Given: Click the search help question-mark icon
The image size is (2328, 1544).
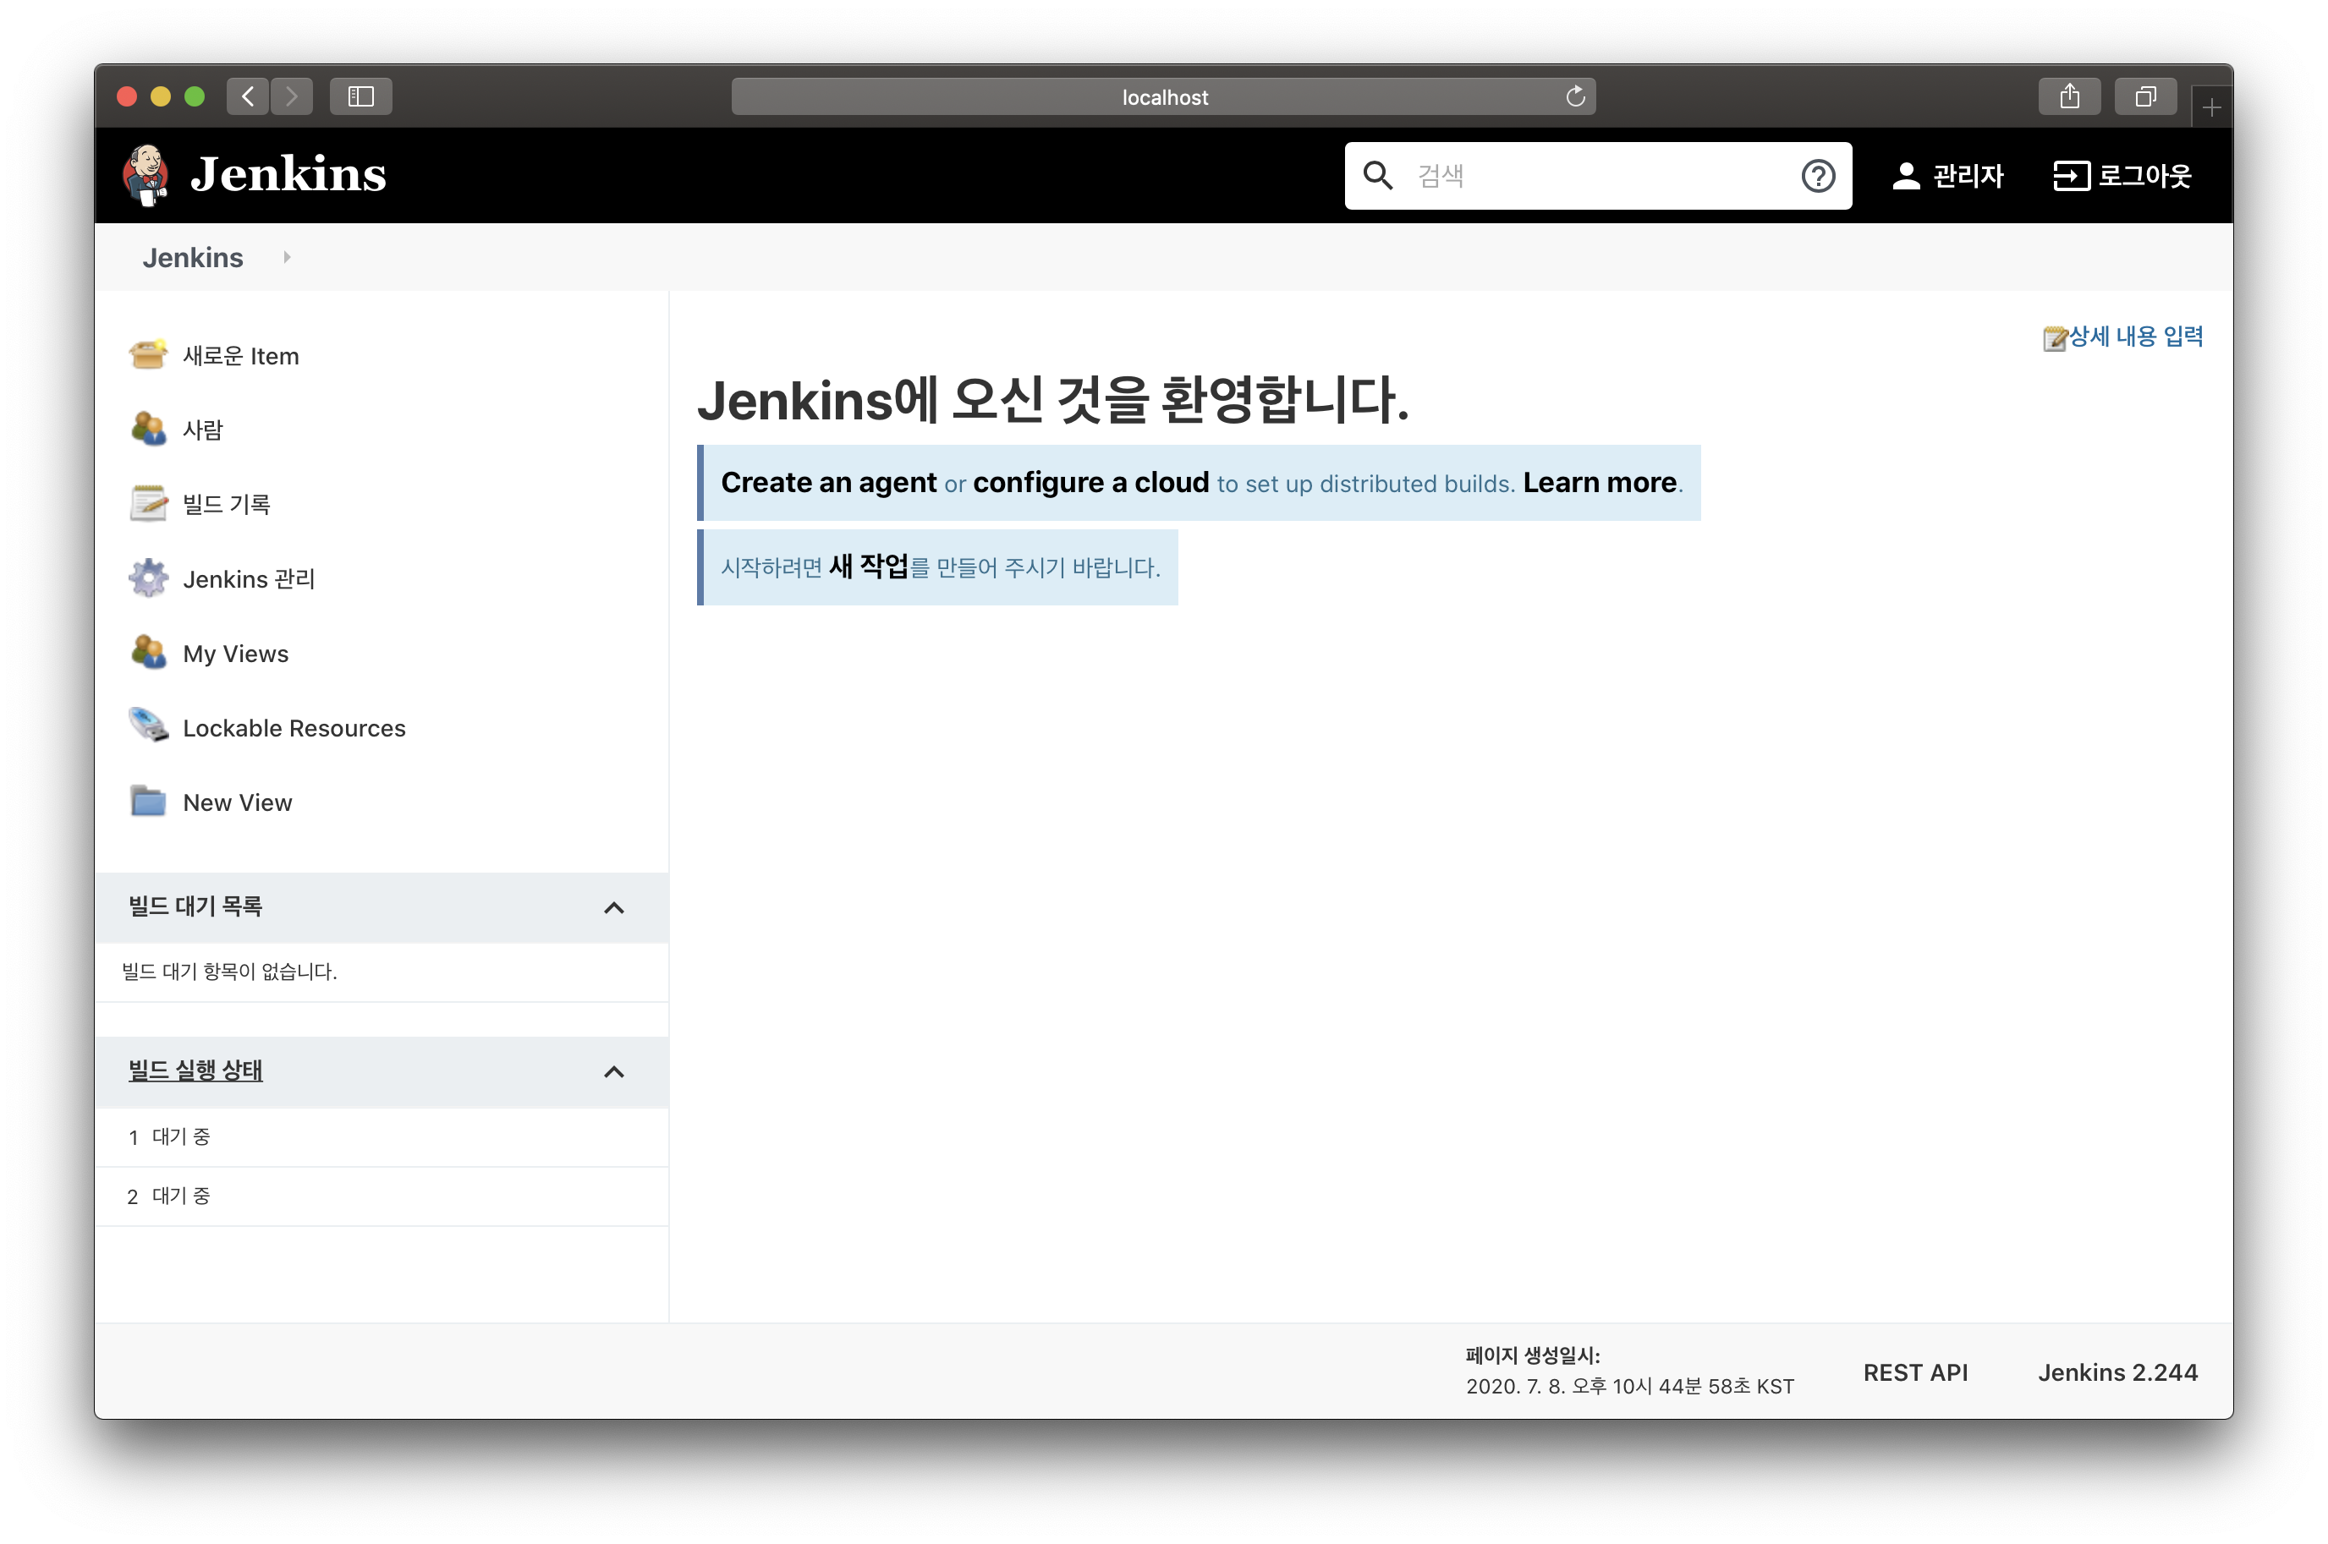Looking at the screenshot, I should pos(1817,176).
